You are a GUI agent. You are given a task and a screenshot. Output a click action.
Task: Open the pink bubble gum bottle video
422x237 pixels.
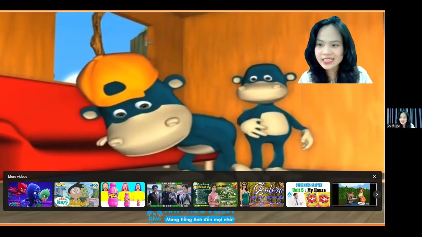click(x=123, y=195)
